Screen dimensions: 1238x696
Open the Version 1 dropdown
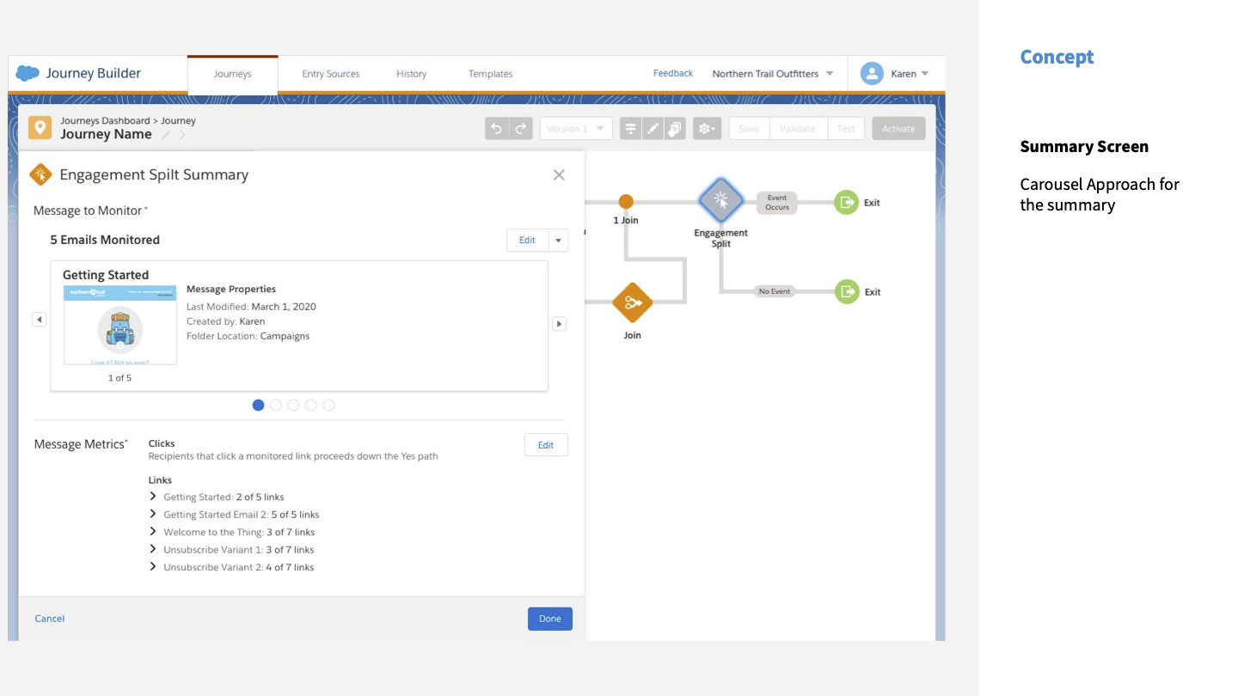[x=576, y=129]
